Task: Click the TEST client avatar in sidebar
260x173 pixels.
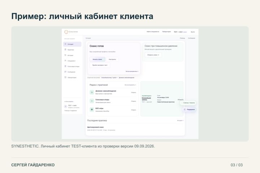Action: coord(65,106)
